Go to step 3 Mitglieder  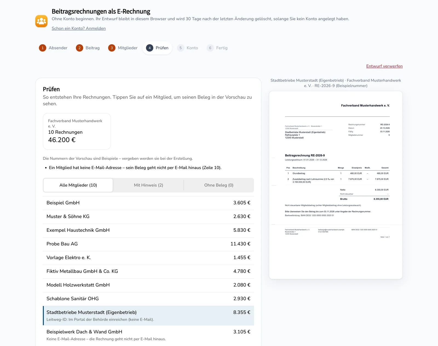(123, 48)
